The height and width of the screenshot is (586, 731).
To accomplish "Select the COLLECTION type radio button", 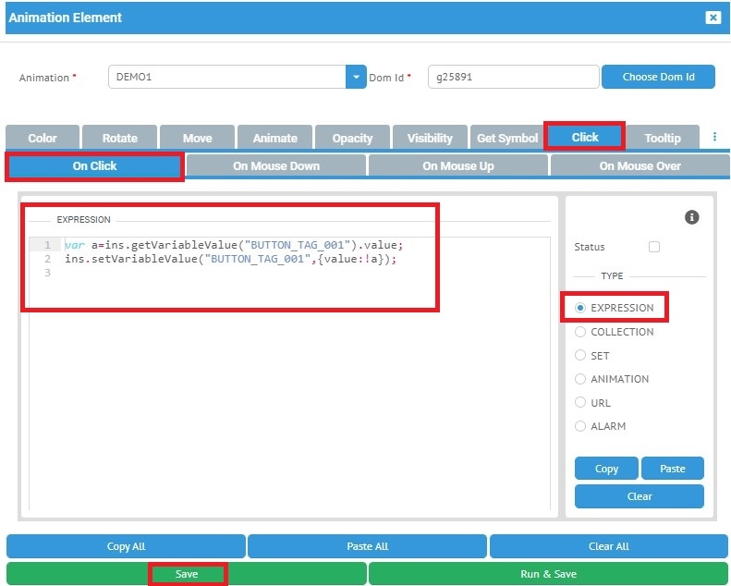I will pyautogui.click(x=580, y=332).
